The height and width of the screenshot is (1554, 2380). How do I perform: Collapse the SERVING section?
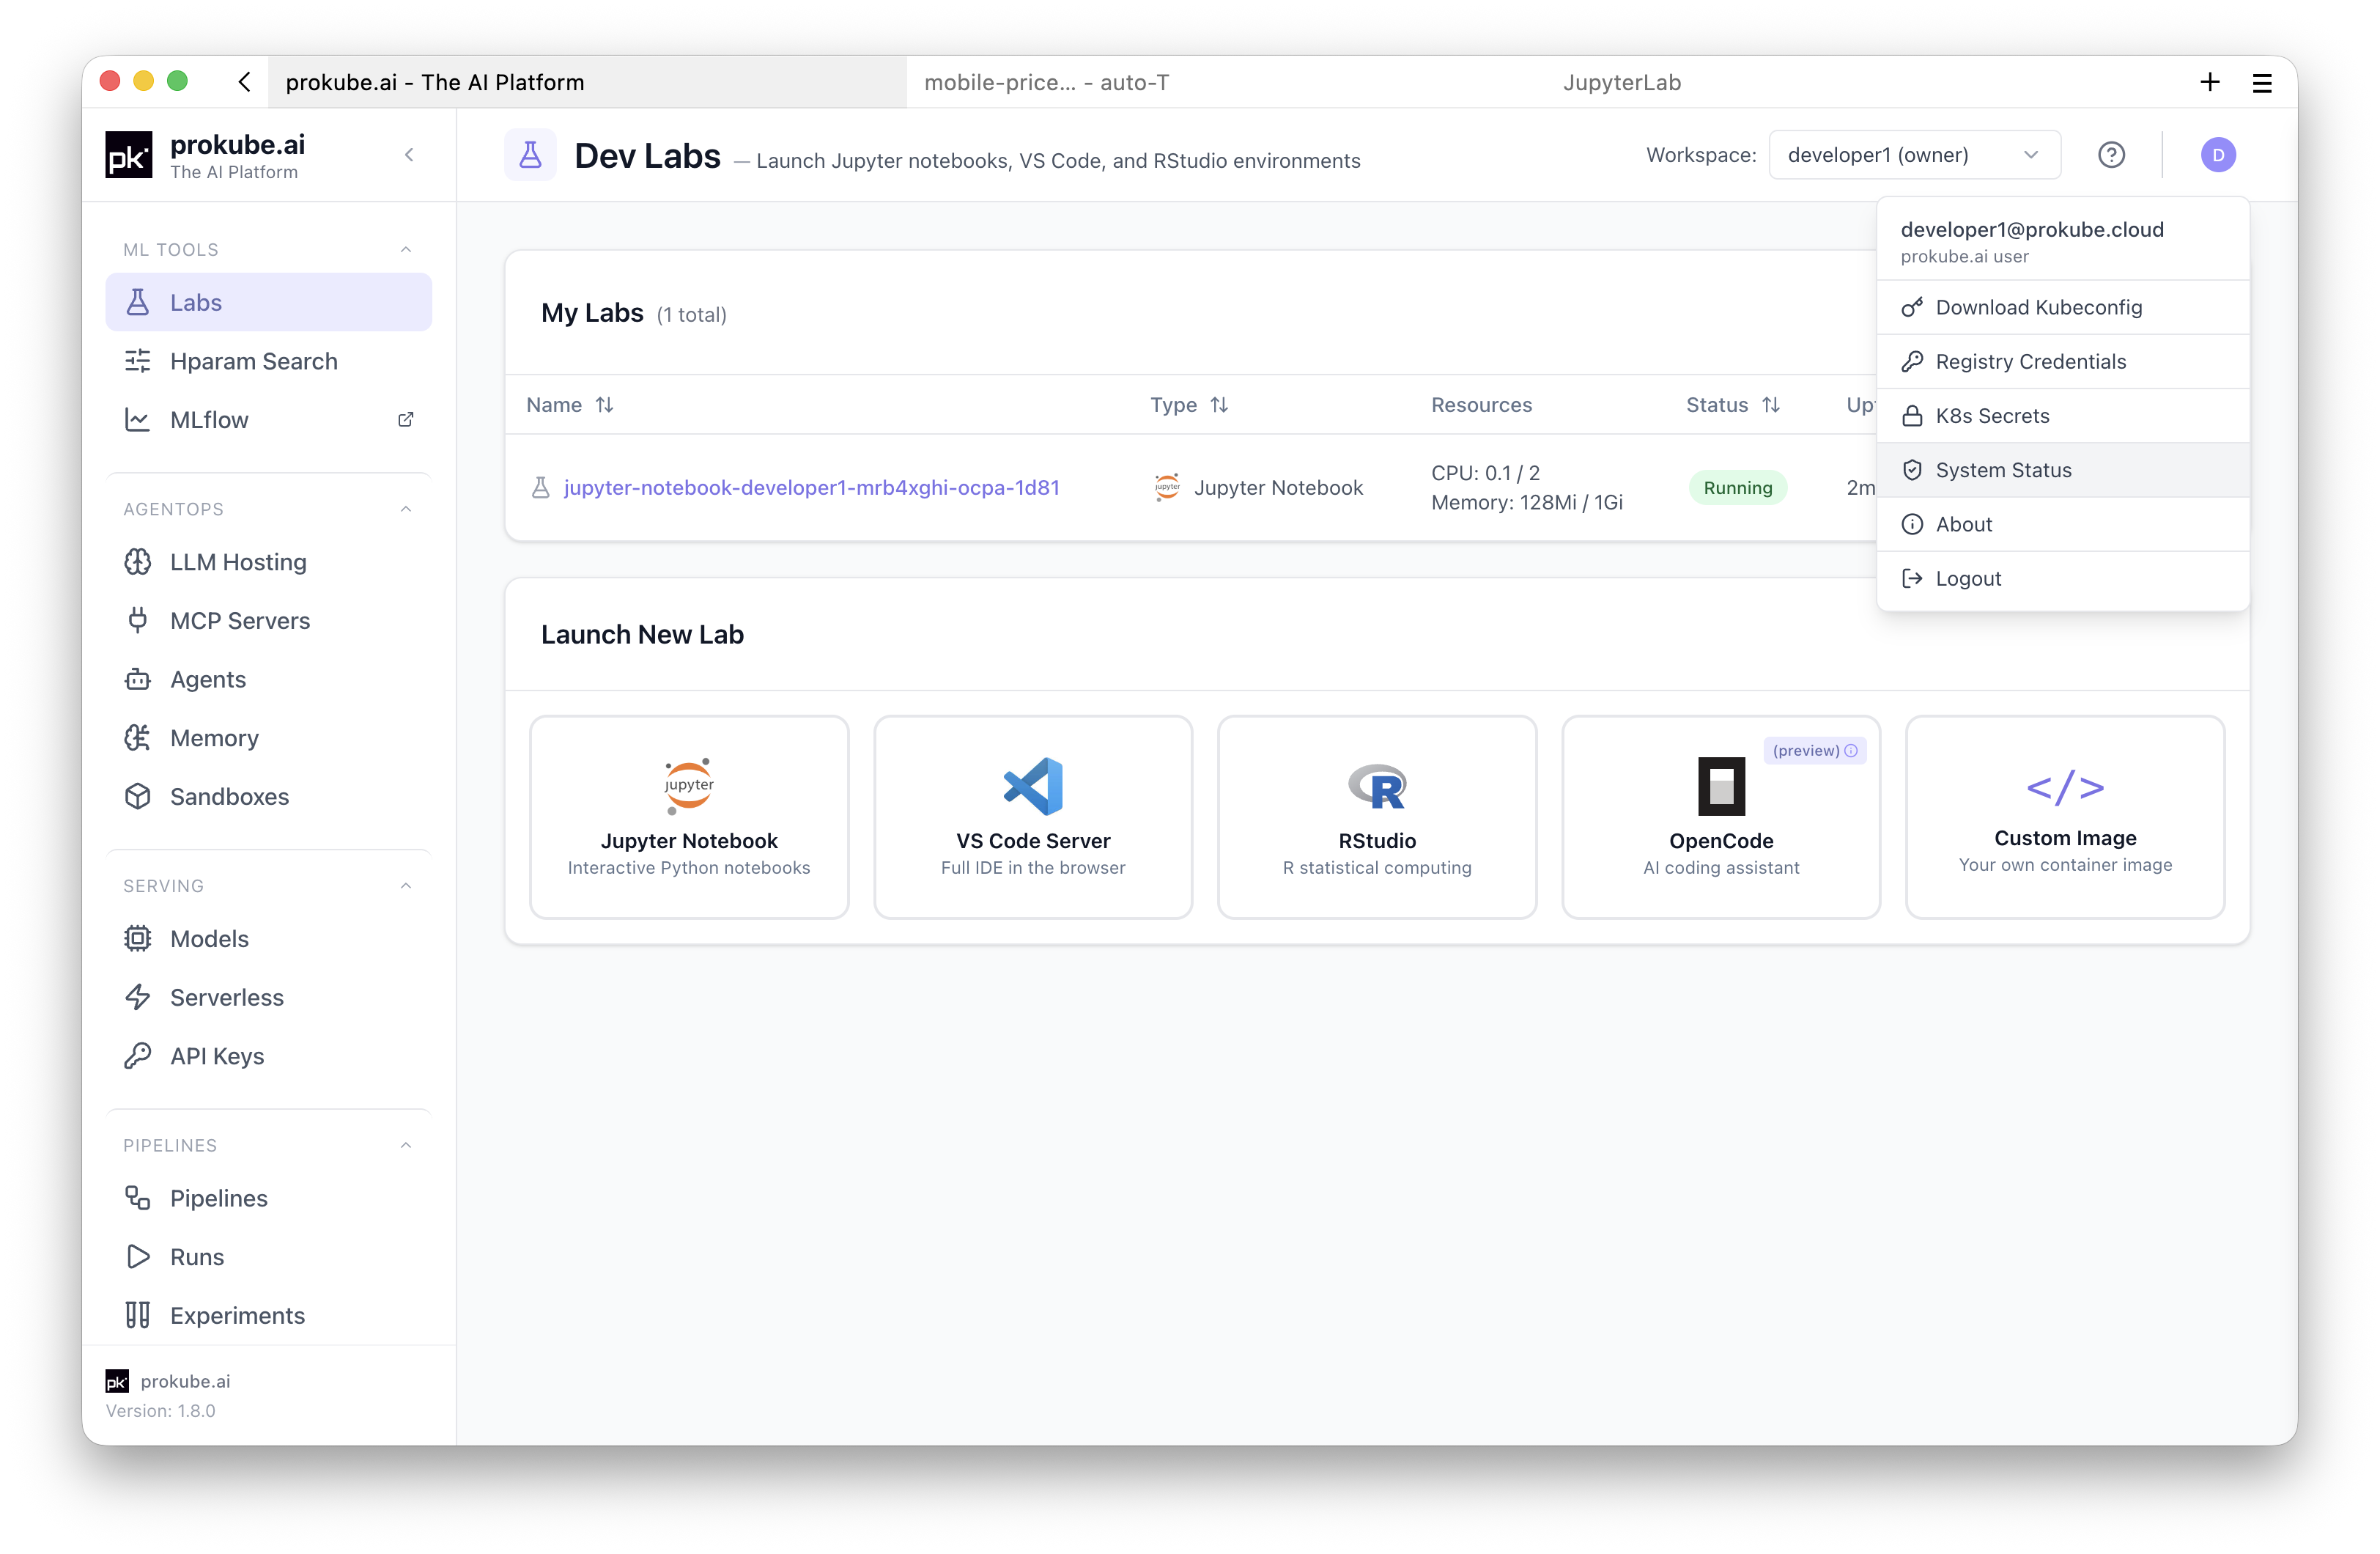click(406, 886)
